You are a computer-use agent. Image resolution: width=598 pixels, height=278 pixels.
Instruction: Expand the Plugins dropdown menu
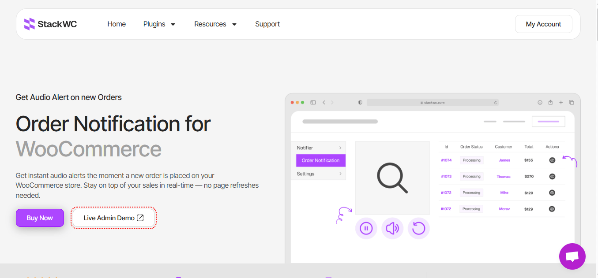[x=159, y=24]
